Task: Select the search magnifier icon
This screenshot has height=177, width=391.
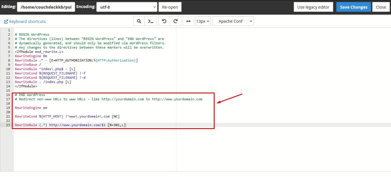Action: pyautogui.click(x=139, y=21)
